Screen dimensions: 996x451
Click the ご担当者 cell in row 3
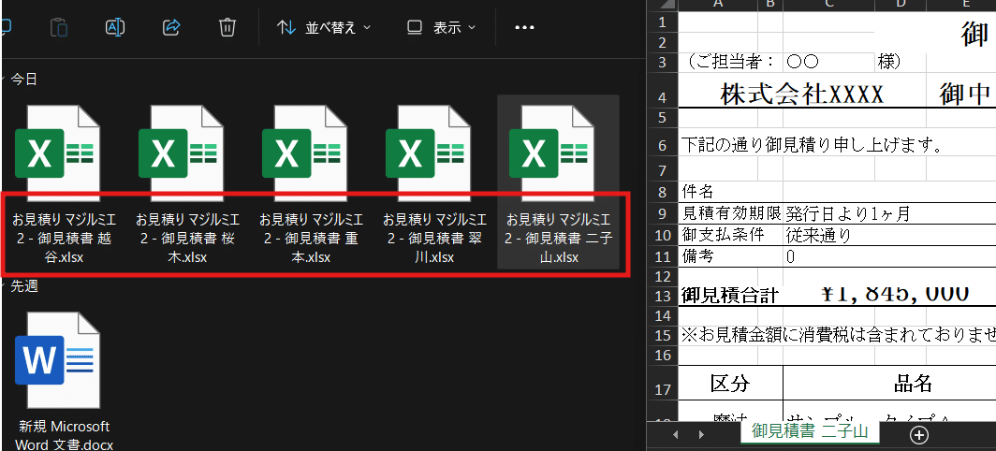click(x=730, y=62)
